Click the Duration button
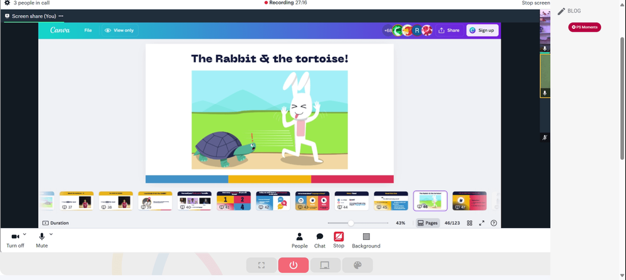The height and width of the screenshot is (280, 626). pyautogui.click(x=56, y=223)
